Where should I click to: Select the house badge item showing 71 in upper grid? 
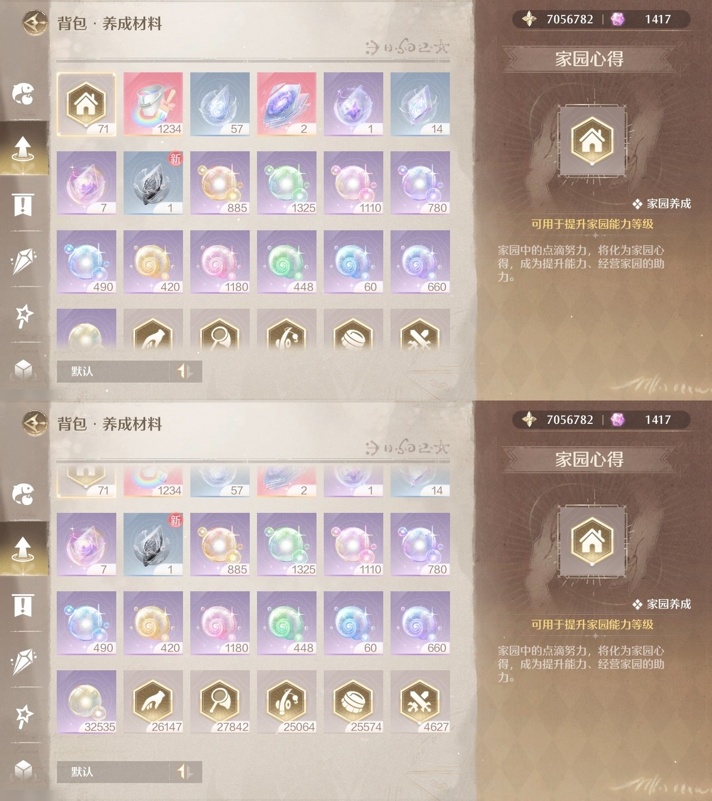pos(86,104)
